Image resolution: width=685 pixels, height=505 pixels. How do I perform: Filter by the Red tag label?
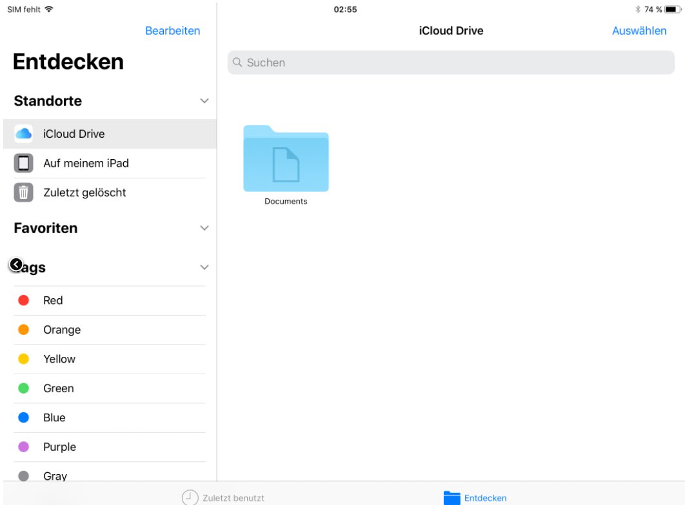[53, 300]
